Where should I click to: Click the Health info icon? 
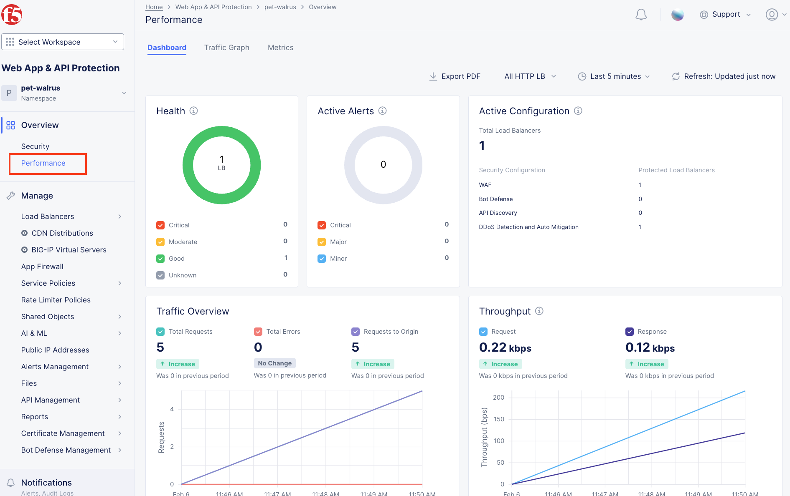tap(193, 111)
